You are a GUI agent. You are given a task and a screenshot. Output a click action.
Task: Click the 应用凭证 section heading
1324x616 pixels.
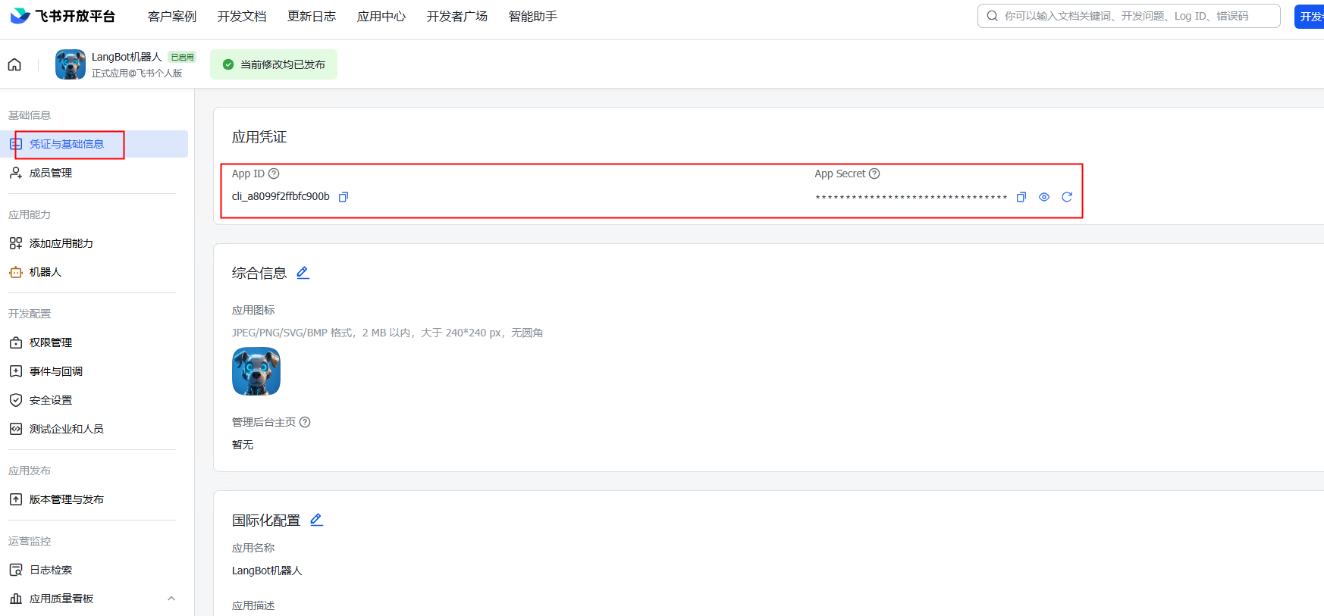pos(259,137)
